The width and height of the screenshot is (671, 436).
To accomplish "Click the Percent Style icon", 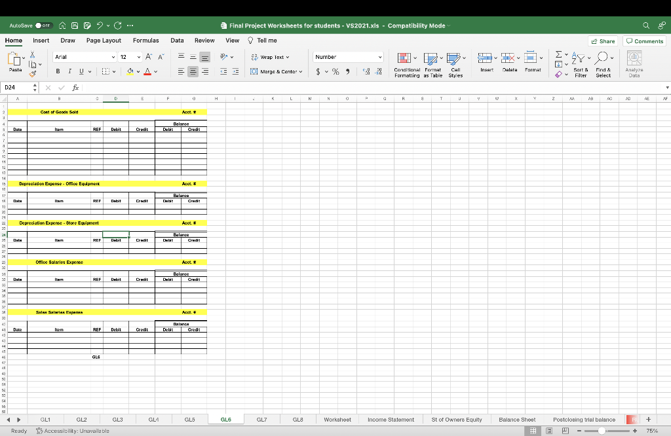I will [335, 72].
